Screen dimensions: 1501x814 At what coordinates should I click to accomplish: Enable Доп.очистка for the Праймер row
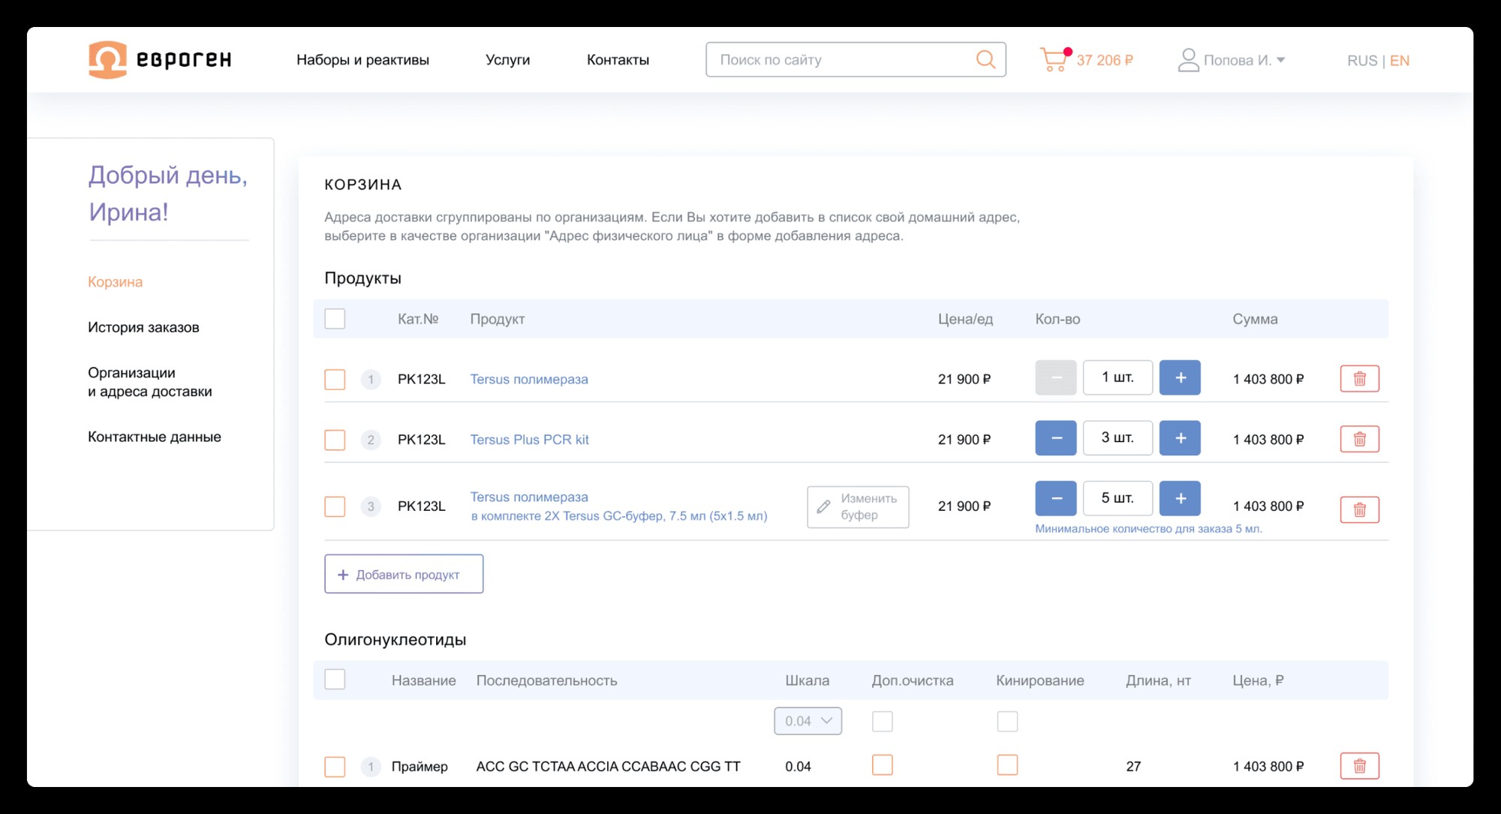click(883, 765)
